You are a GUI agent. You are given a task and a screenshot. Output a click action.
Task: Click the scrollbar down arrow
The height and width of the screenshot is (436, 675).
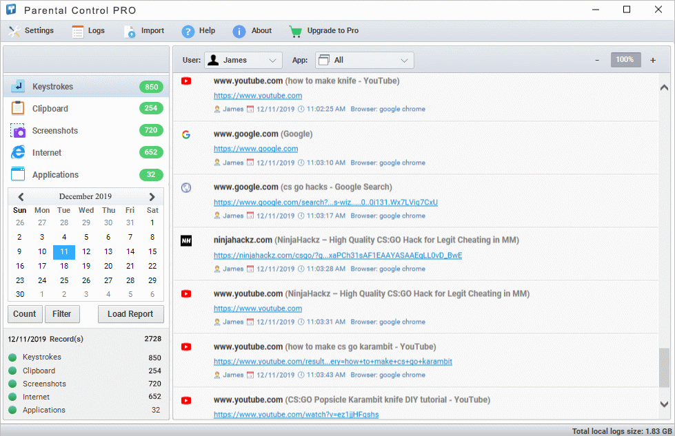click(x=664, y=404)
